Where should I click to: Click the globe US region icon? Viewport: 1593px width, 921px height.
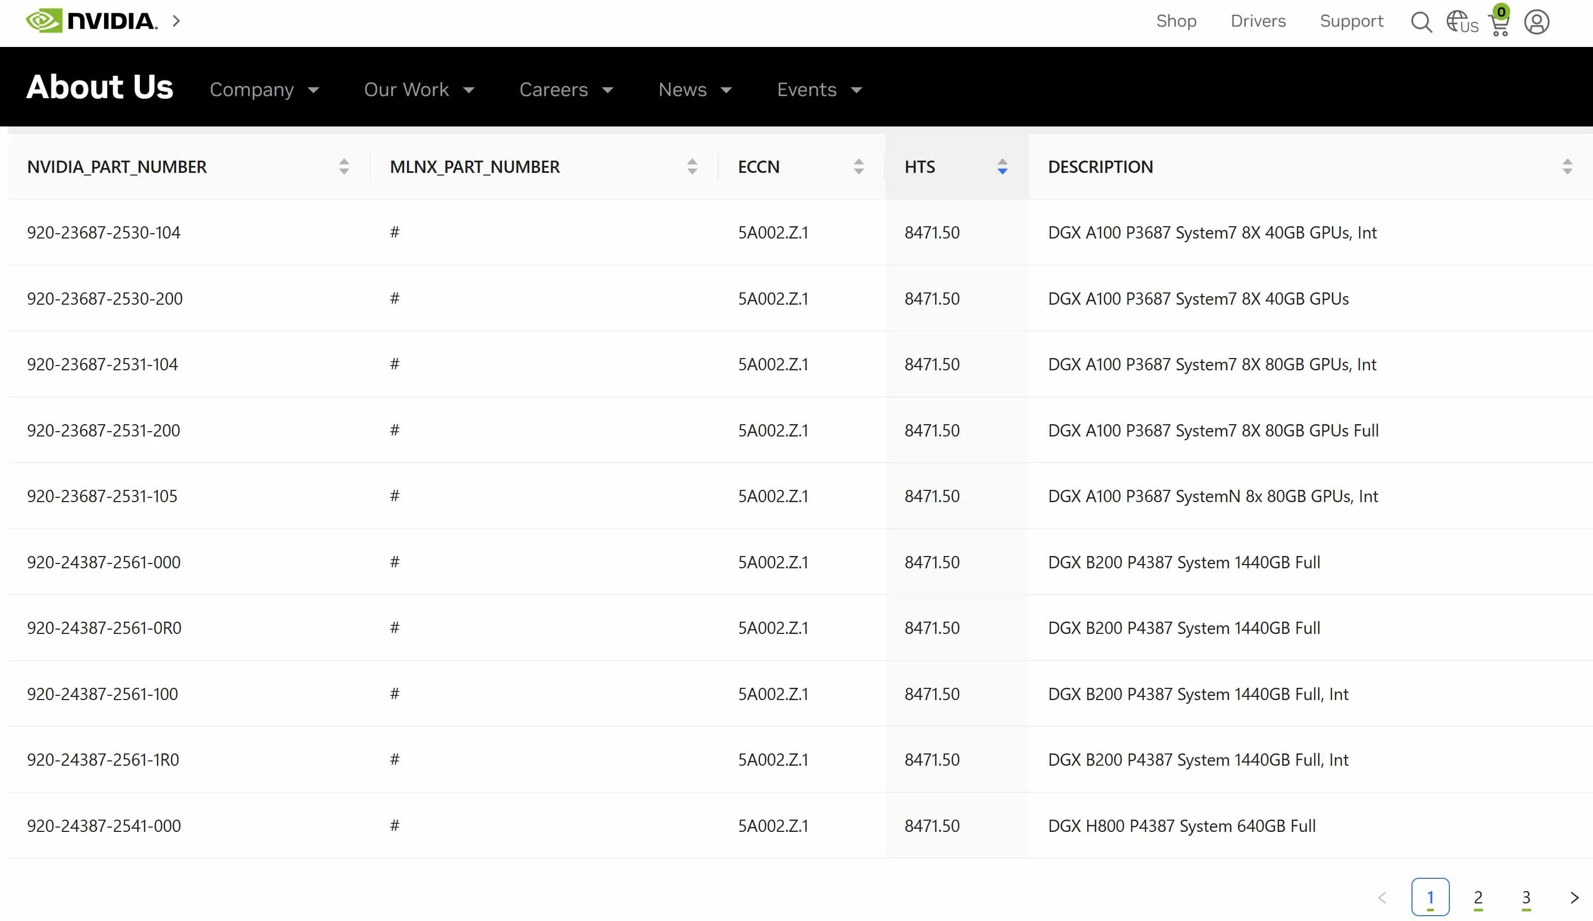click(x=1462, y=22)
